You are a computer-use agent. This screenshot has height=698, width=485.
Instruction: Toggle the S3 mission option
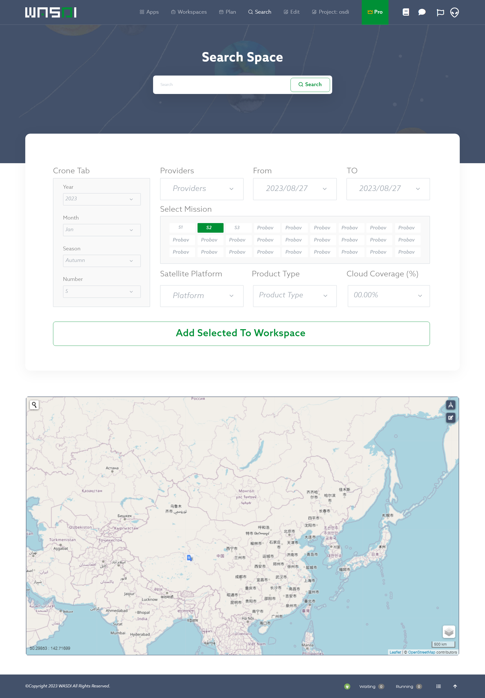(238, 228)
